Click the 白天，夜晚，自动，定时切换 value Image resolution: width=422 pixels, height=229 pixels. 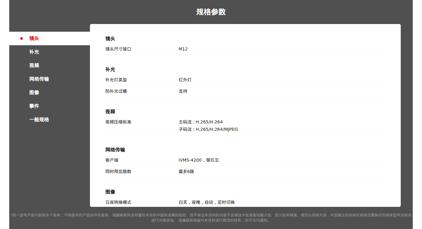tap(207, 202)
